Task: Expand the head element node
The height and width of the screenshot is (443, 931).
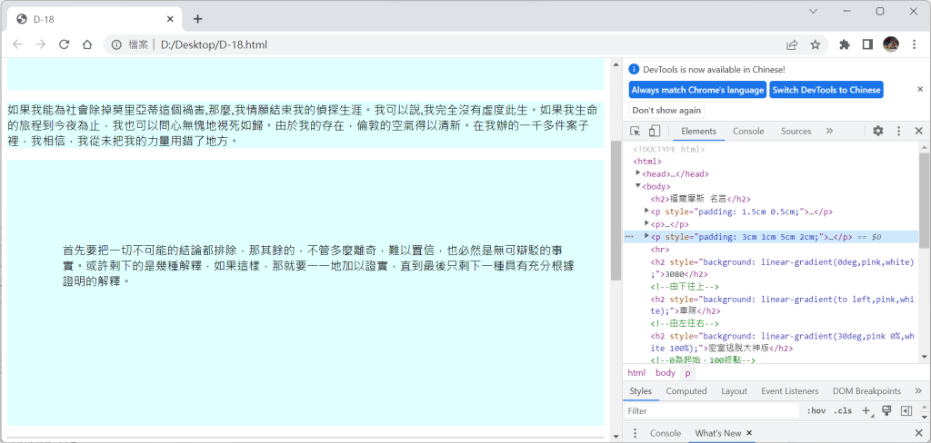Action: click(x=638, y=173)
